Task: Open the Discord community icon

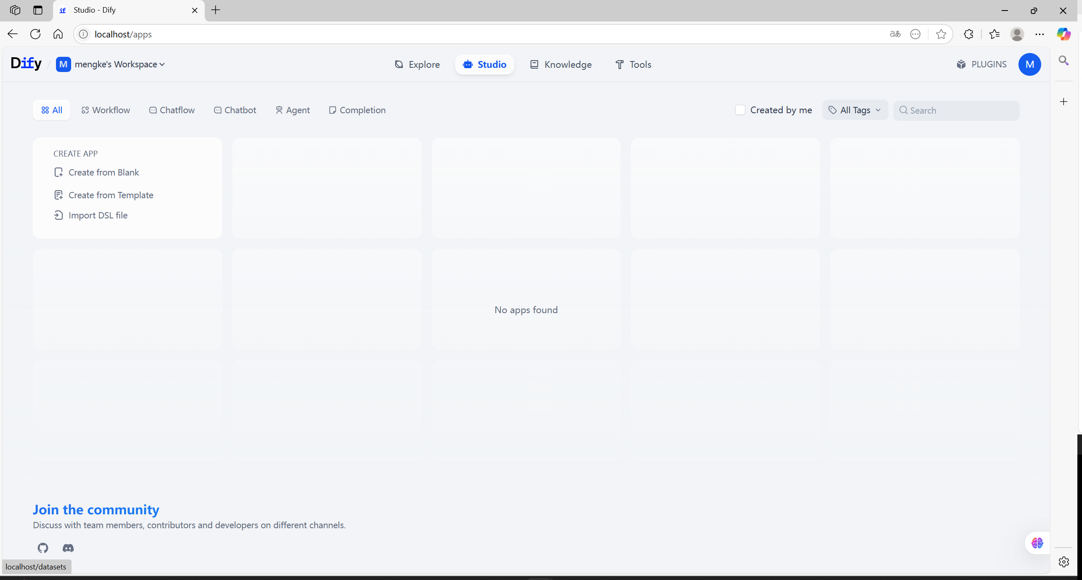Action: (68, 548)
